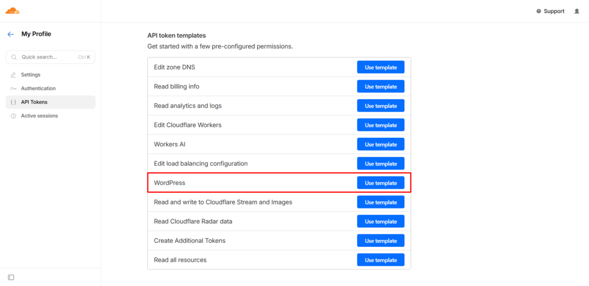This screenshot has height=286, width=589.
Task: Click the Settings pencil icon
Action: [x=14, y=75]
